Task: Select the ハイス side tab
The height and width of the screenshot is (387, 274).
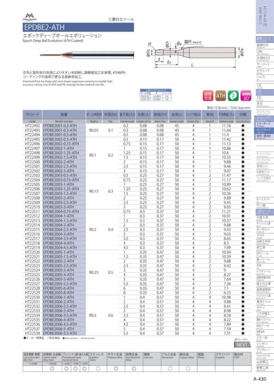Action: point(265,78)
